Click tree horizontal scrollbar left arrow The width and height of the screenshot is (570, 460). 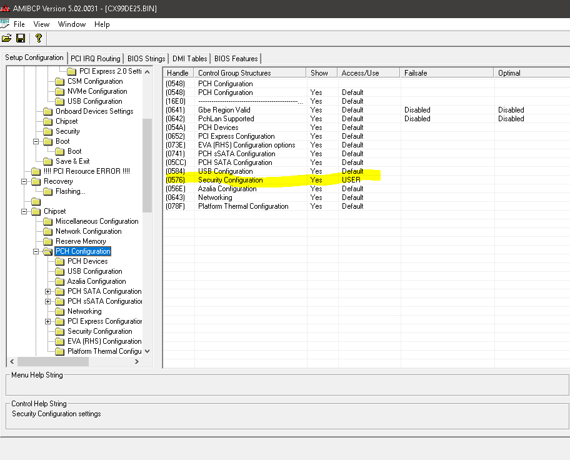pos(12,361)
